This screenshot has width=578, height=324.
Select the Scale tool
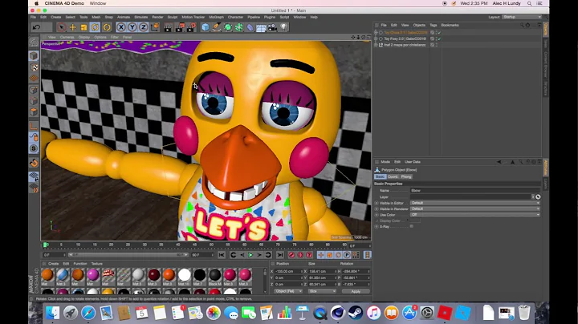click(84, 27)
